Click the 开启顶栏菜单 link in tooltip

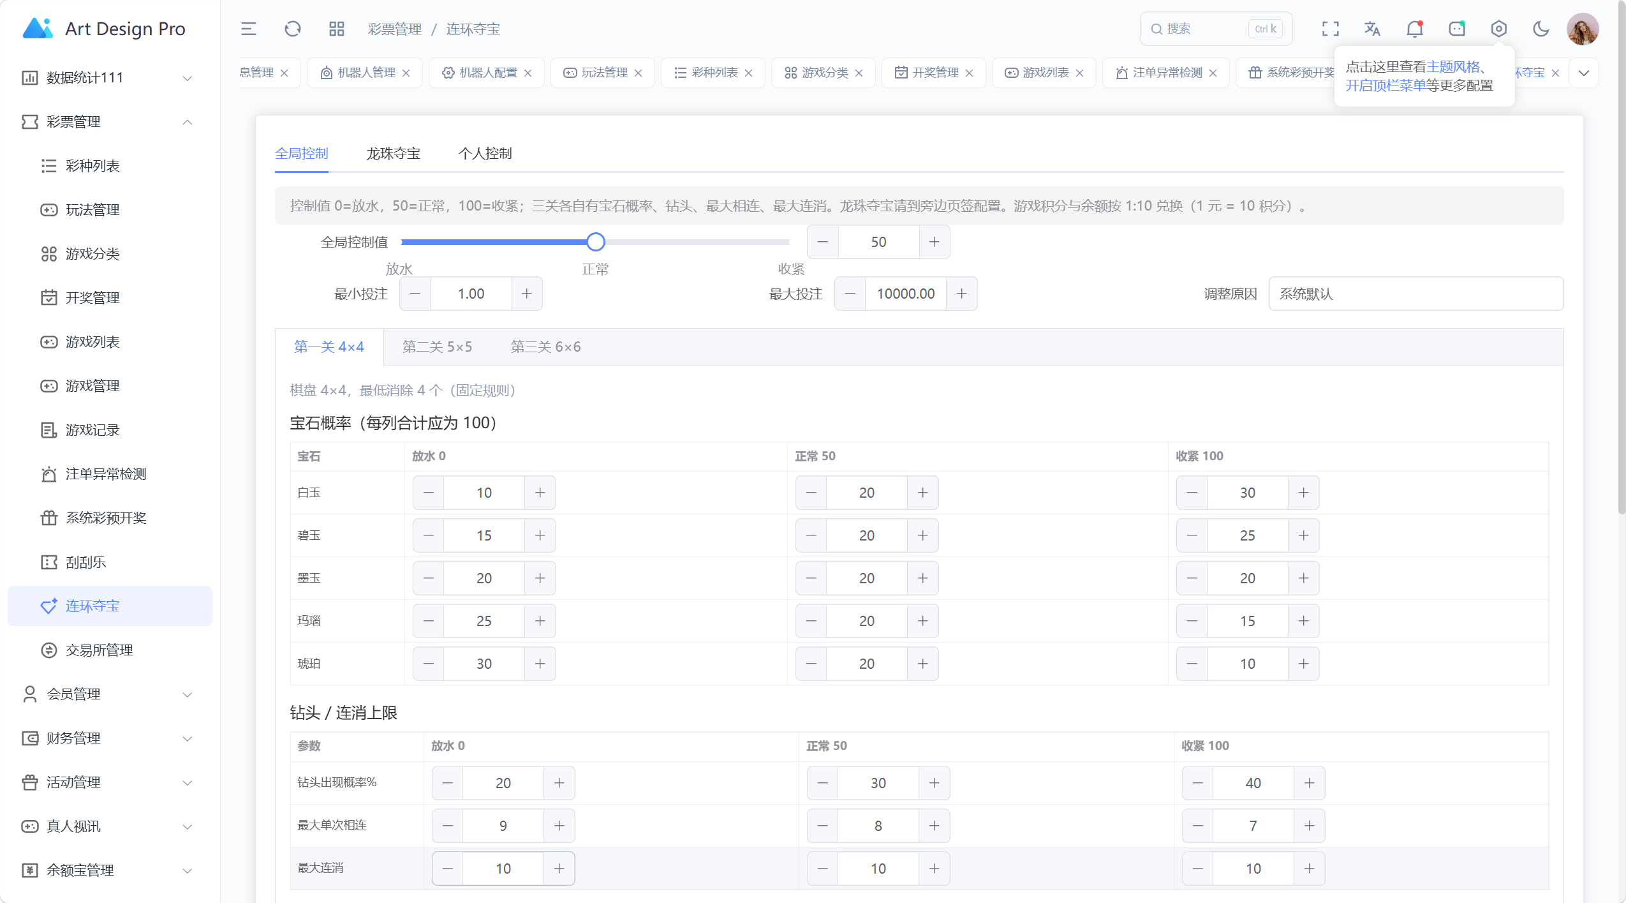point(1386,86)
